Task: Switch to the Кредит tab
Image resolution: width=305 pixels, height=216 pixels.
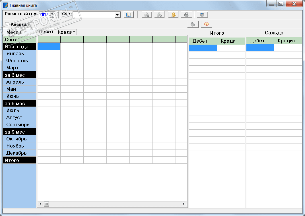Action: click(x=67, y=32)
